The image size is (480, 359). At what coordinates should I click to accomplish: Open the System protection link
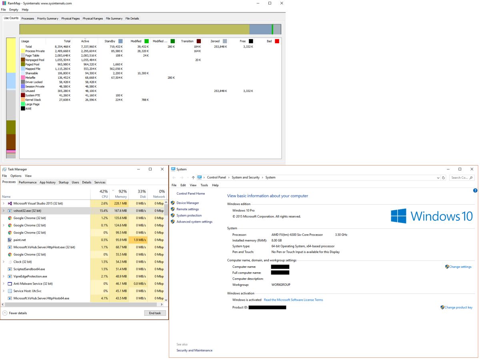coord(189,215)
